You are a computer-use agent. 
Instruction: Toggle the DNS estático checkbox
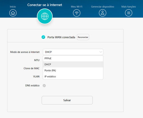44,86
